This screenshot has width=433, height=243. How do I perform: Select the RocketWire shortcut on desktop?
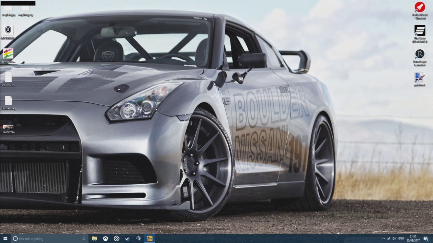pos(420,10)
